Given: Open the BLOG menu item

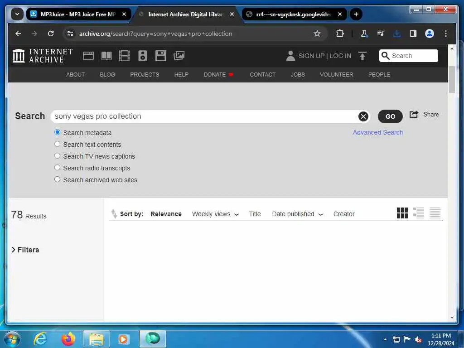Looking at the screenshot, I should tap(107, 75).
